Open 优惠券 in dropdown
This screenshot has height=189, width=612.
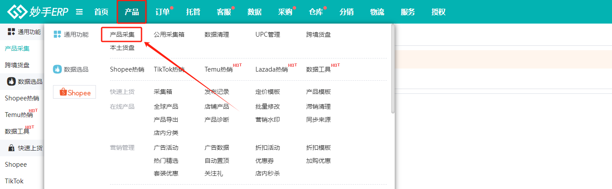tap(265, 161)
